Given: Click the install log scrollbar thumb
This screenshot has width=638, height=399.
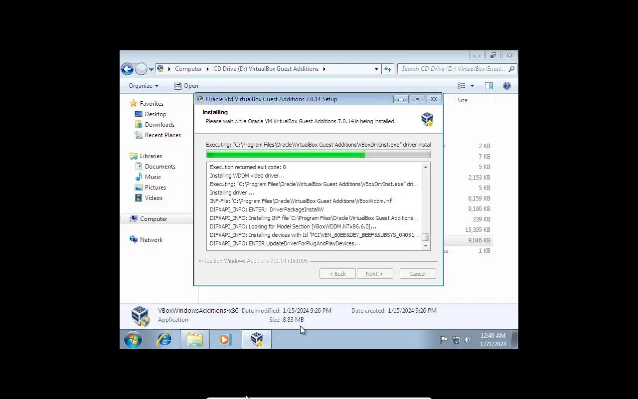Looking at the screenshot, I should click(x=426, y=237).
